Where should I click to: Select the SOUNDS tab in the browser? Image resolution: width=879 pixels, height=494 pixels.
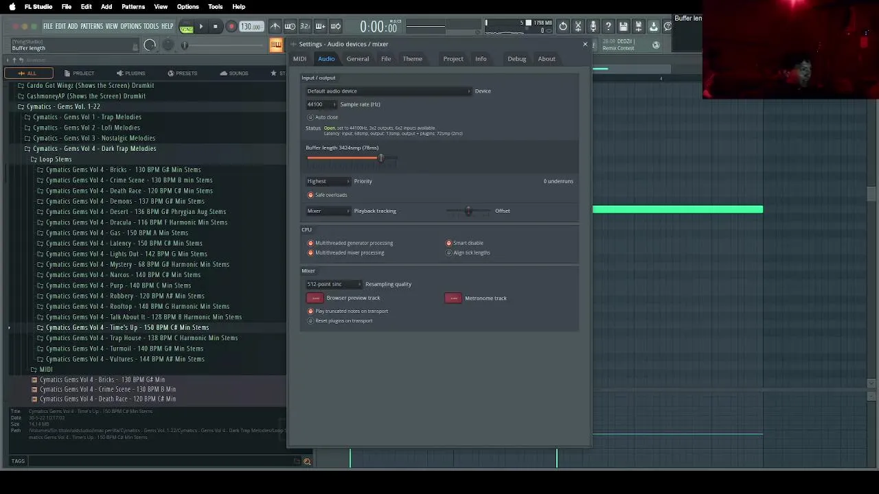point(234,73)
